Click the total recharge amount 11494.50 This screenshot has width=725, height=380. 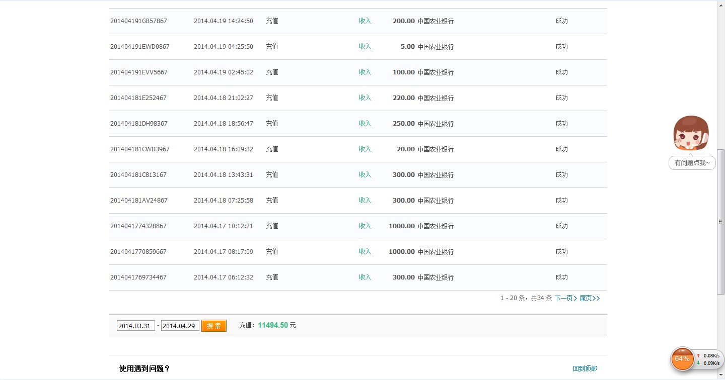(x=273, y=325)
